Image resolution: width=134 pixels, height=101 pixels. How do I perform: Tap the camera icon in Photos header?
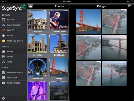tap(30, 6)
